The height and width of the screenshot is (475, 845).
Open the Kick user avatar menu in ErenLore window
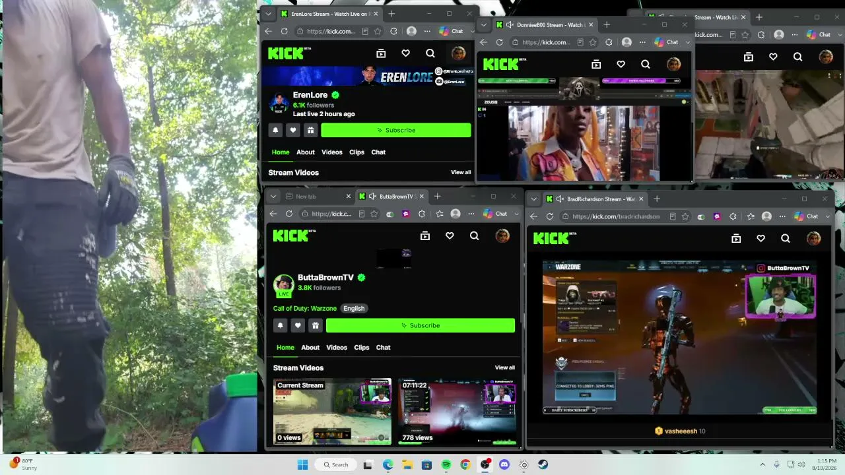(458, 53)
